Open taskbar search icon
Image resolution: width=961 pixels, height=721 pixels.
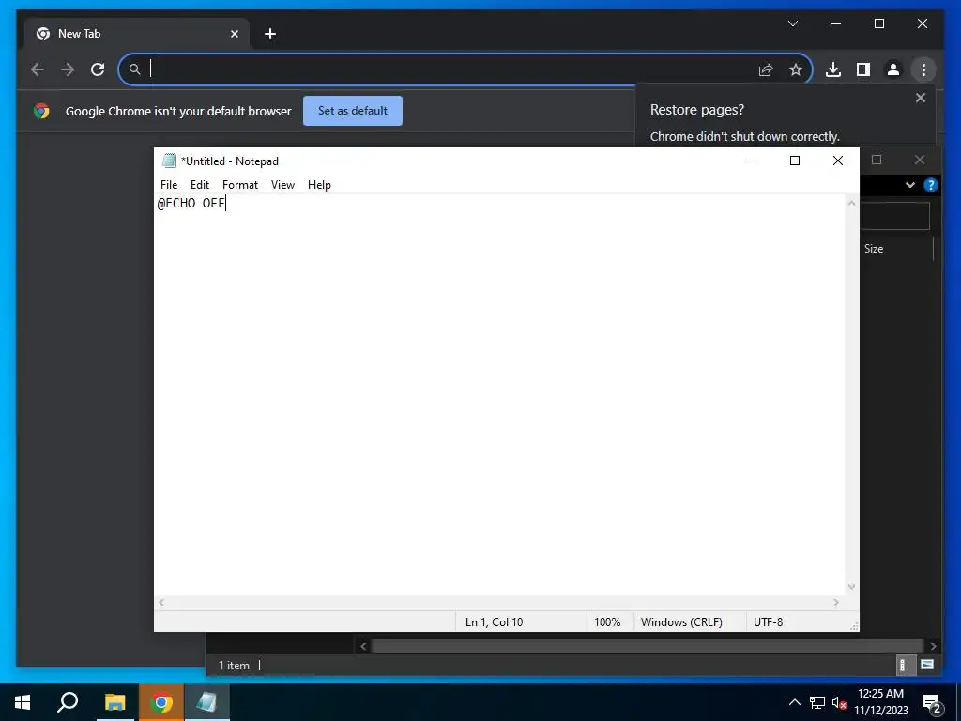coord(68,702)
